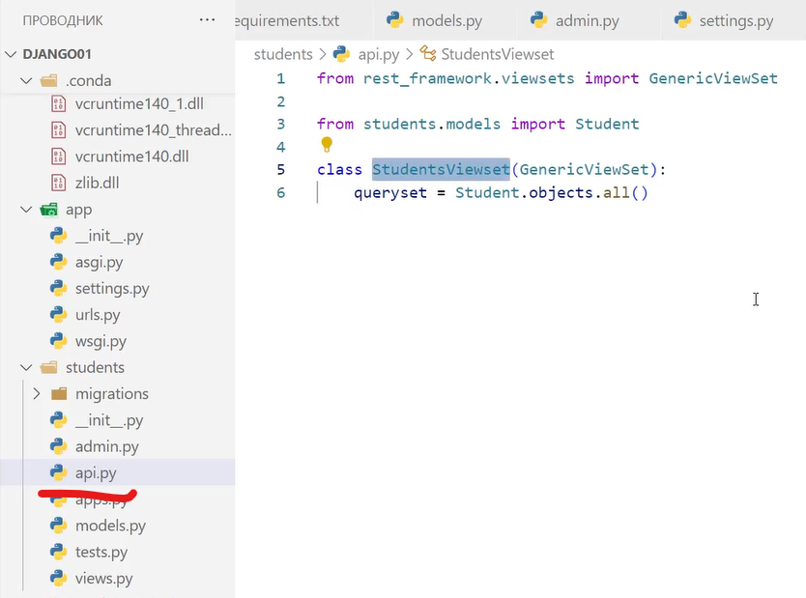
Task: Click the app folder icon
Action: (48, 210)
